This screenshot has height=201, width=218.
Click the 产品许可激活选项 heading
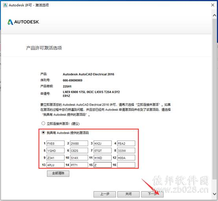click(x=44, y=48)
